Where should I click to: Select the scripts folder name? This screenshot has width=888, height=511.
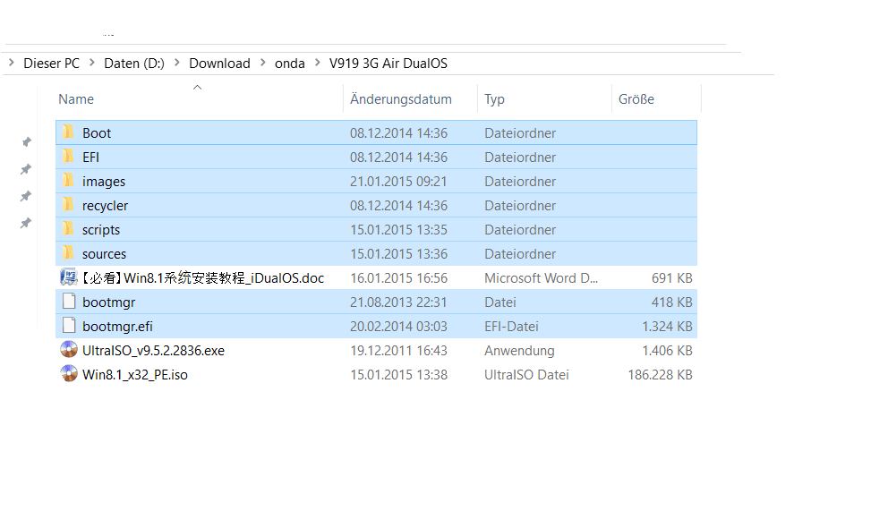click(101, 230)
